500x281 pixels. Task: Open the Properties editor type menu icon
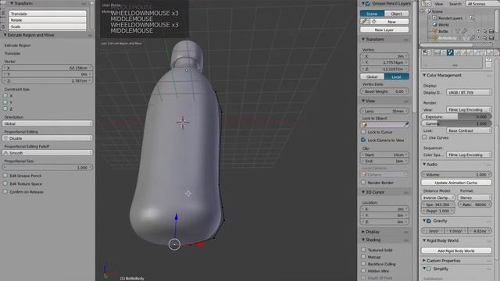pyautogui.click(x=426, y=52)
